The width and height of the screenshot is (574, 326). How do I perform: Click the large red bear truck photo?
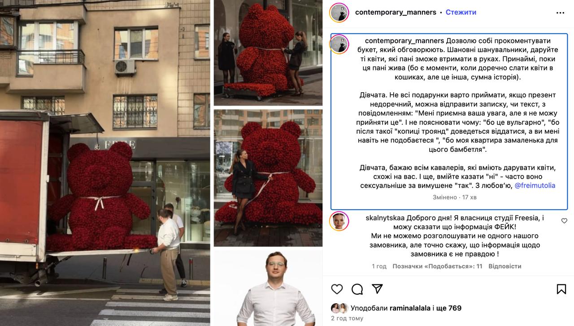pyautogui.click(x=105, y=163)
